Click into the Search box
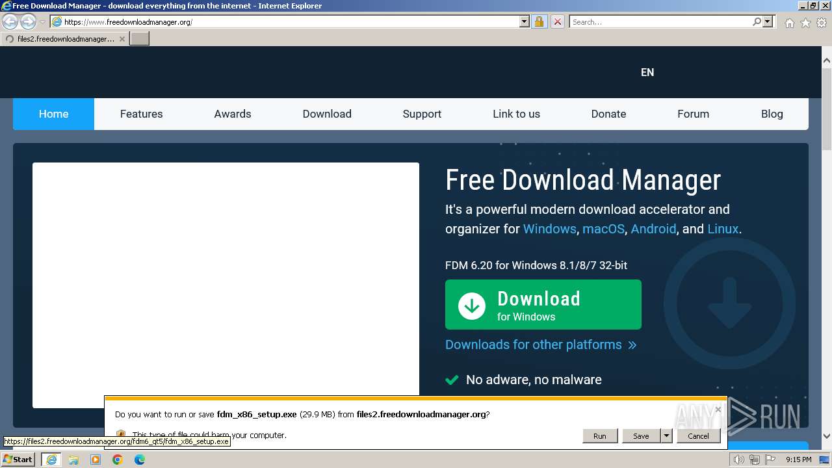 point(660,21)
